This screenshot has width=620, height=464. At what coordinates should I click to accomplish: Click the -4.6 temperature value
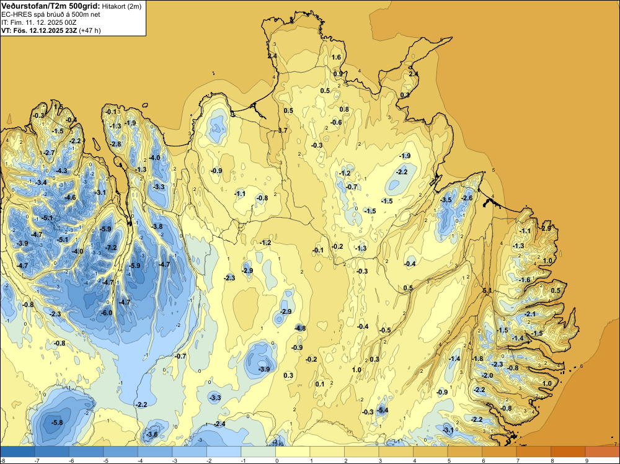tap(69, 197)
